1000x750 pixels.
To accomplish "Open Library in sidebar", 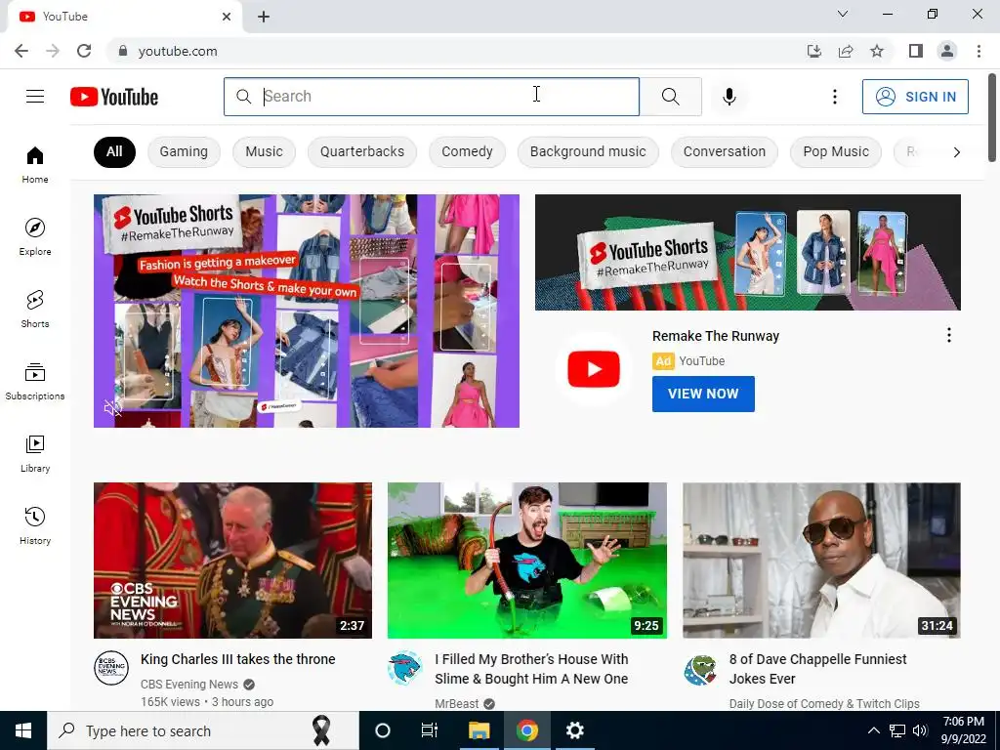I will pyautogui.click(x=35, y=453).
